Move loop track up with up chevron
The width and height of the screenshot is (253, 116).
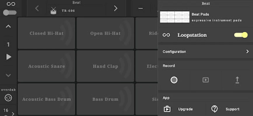coord(8,26)
